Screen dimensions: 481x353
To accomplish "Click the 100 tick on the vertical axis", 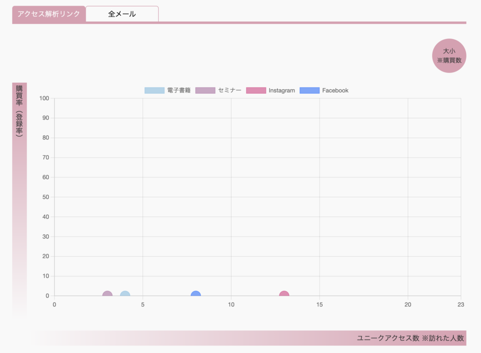I will (45, 98).
